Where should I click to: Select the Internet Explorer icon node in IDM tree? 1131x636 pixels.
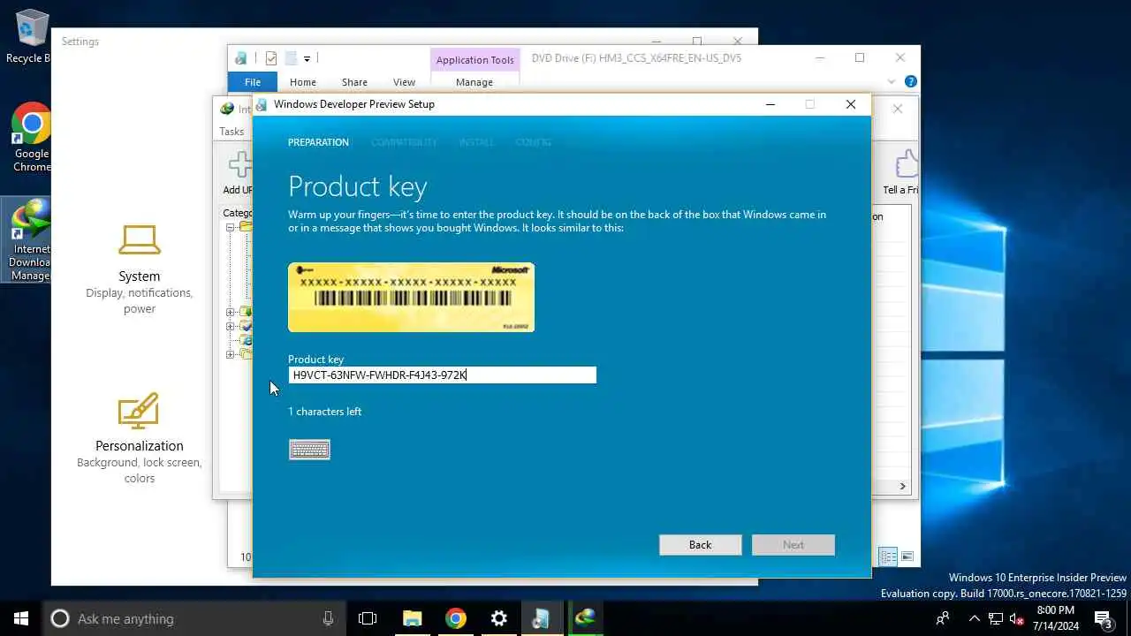click(247, 340)
